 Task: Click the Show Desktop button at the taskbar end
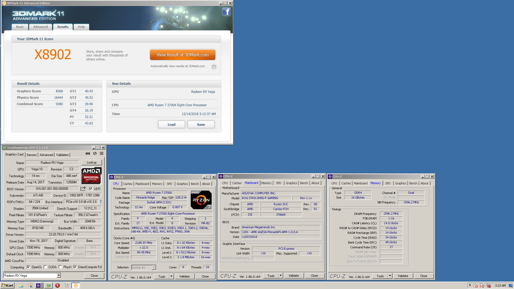(511, 286)
